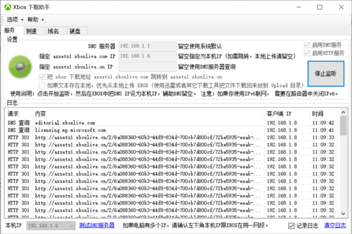The height and width of the screenshot is (234, 352).
Task: Click the DNS 服务器 input field
Action: pyautogui.click(x=147, y=46)
